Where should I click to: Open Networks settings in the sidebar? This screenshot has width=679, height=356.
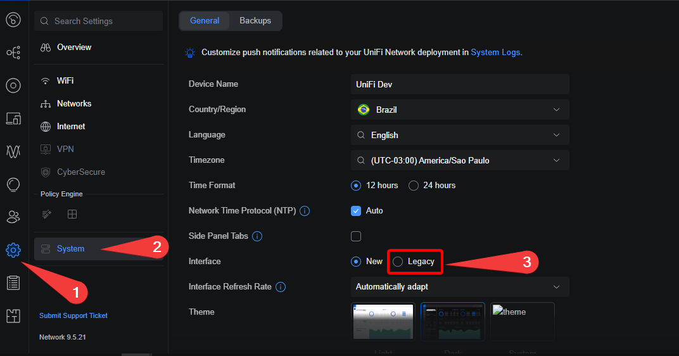click(73, 103)
